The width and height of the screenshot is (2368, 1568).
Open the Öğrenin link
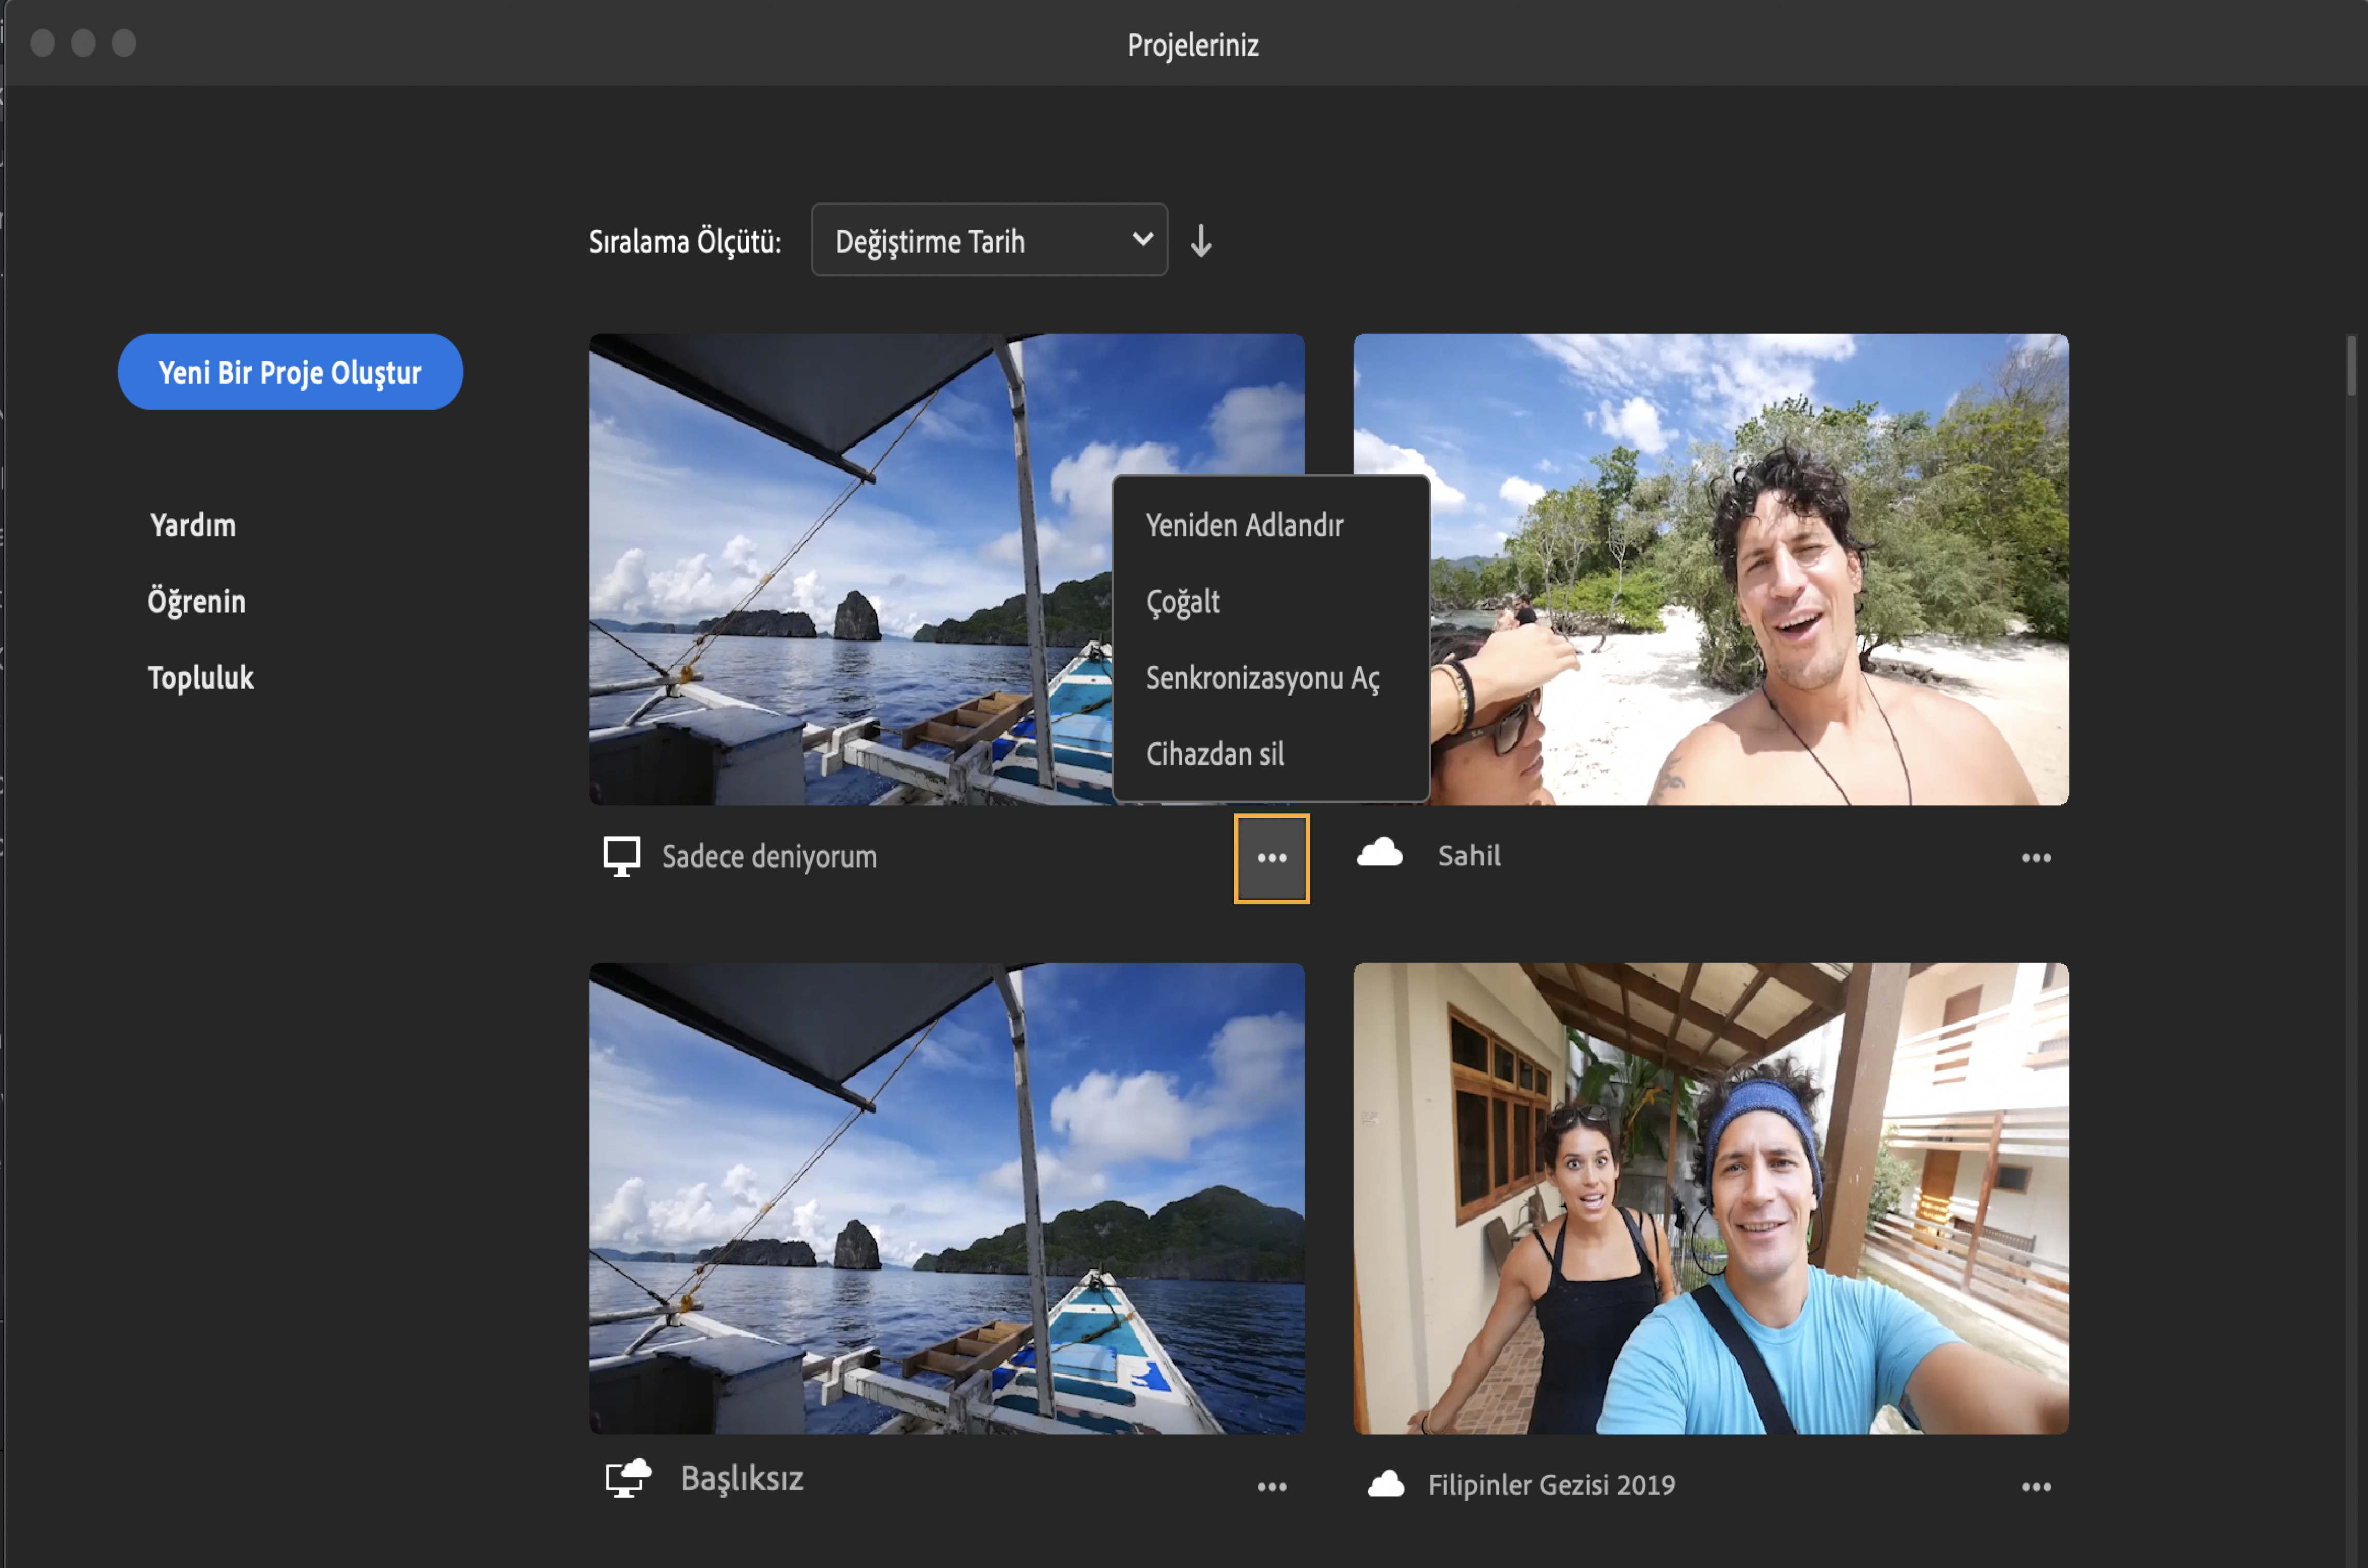coord(197,602)
